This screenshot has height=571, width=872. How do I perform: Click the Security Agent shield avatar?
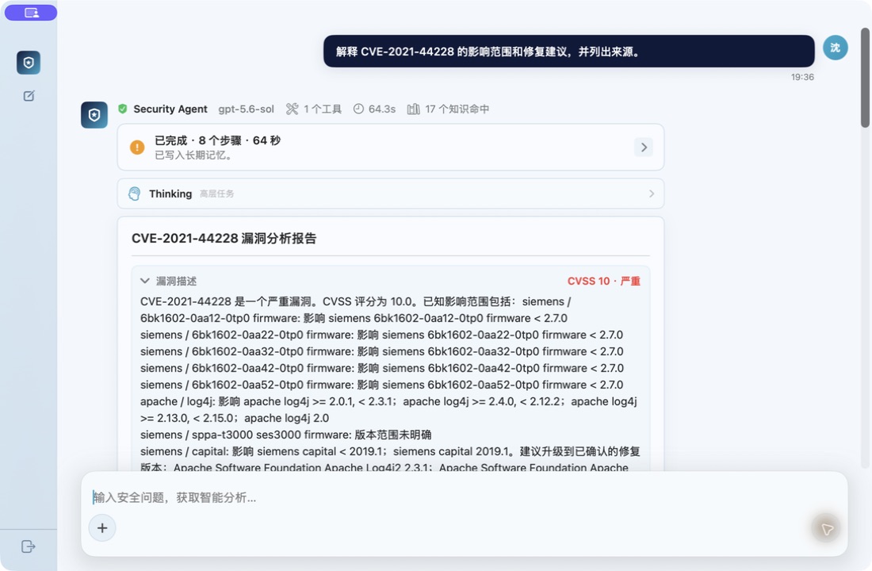94,115
